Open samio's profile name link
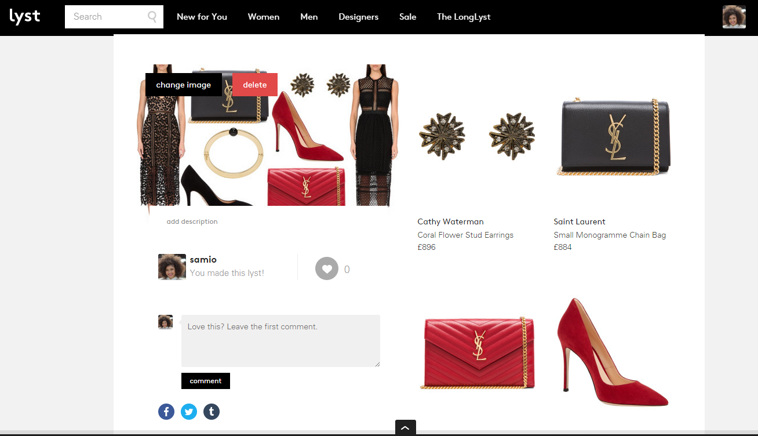Screen dimensions: 758x436 pyautogui.click(x=203, y=260)
